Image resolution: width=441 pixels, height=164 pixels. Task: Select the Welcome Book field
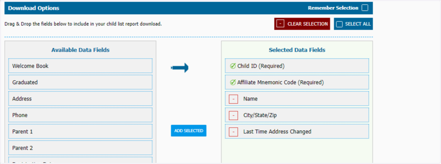point(80,66)
